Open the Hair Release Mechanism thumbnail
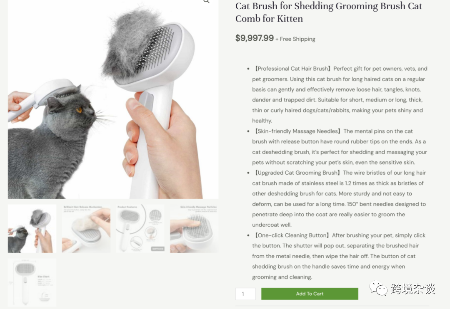Screen dimensions: 450x309 (x=86, y=229)
